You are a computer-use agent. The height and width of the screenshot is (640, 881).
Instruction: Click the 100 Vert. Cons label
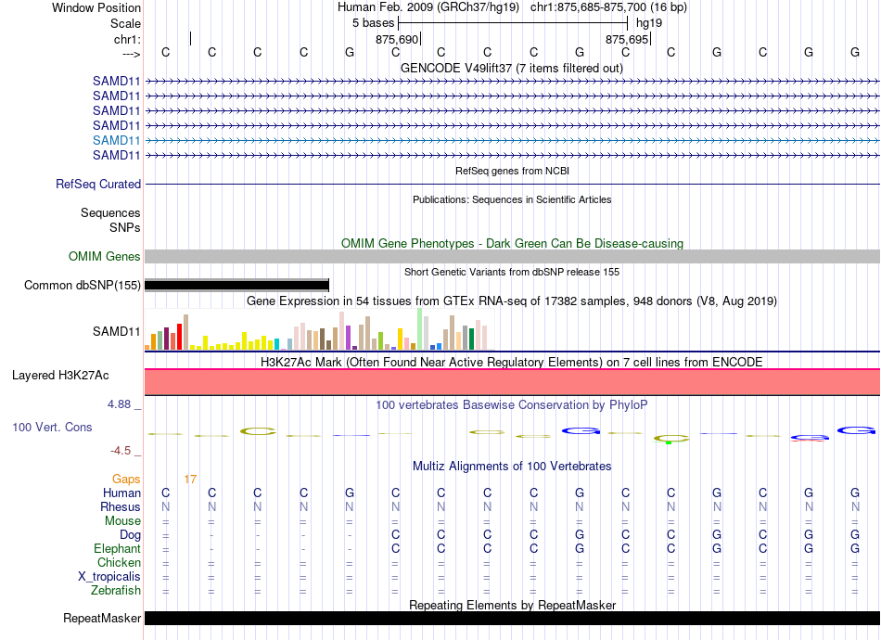point(52,427)
